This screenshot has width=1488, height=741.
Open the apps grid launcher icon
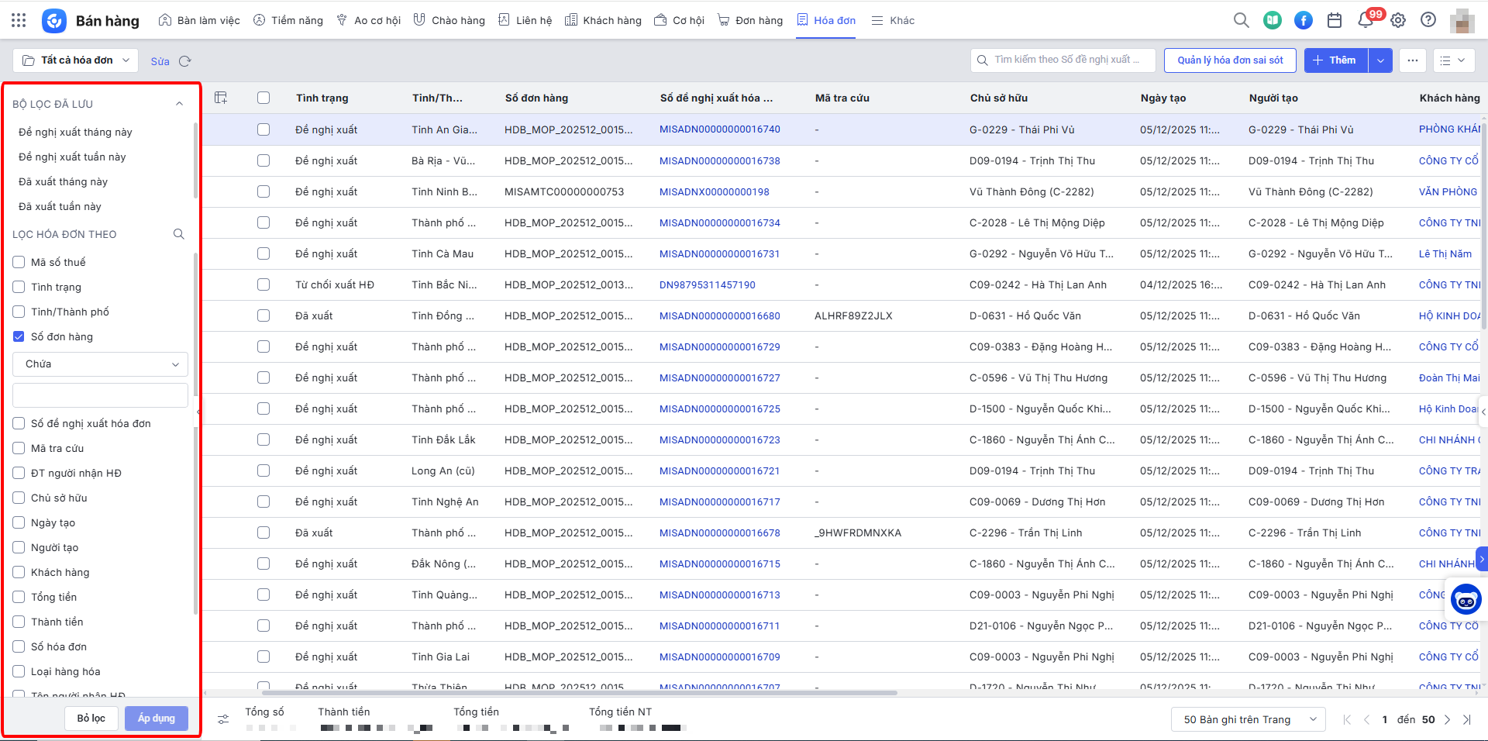click(x=19, y=21)
